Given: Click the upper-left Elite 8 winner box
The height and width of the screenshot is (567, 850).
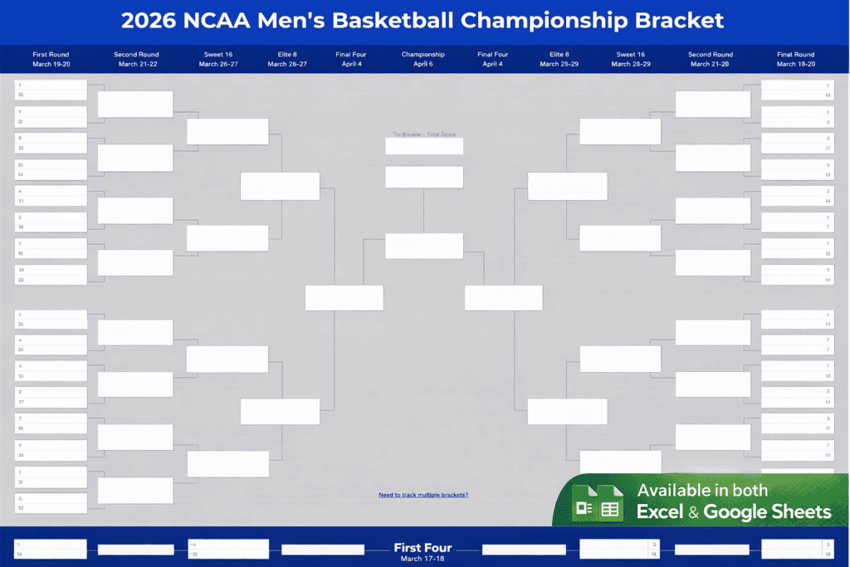Looking at the screenshot, I should click(x=280, y=186).
